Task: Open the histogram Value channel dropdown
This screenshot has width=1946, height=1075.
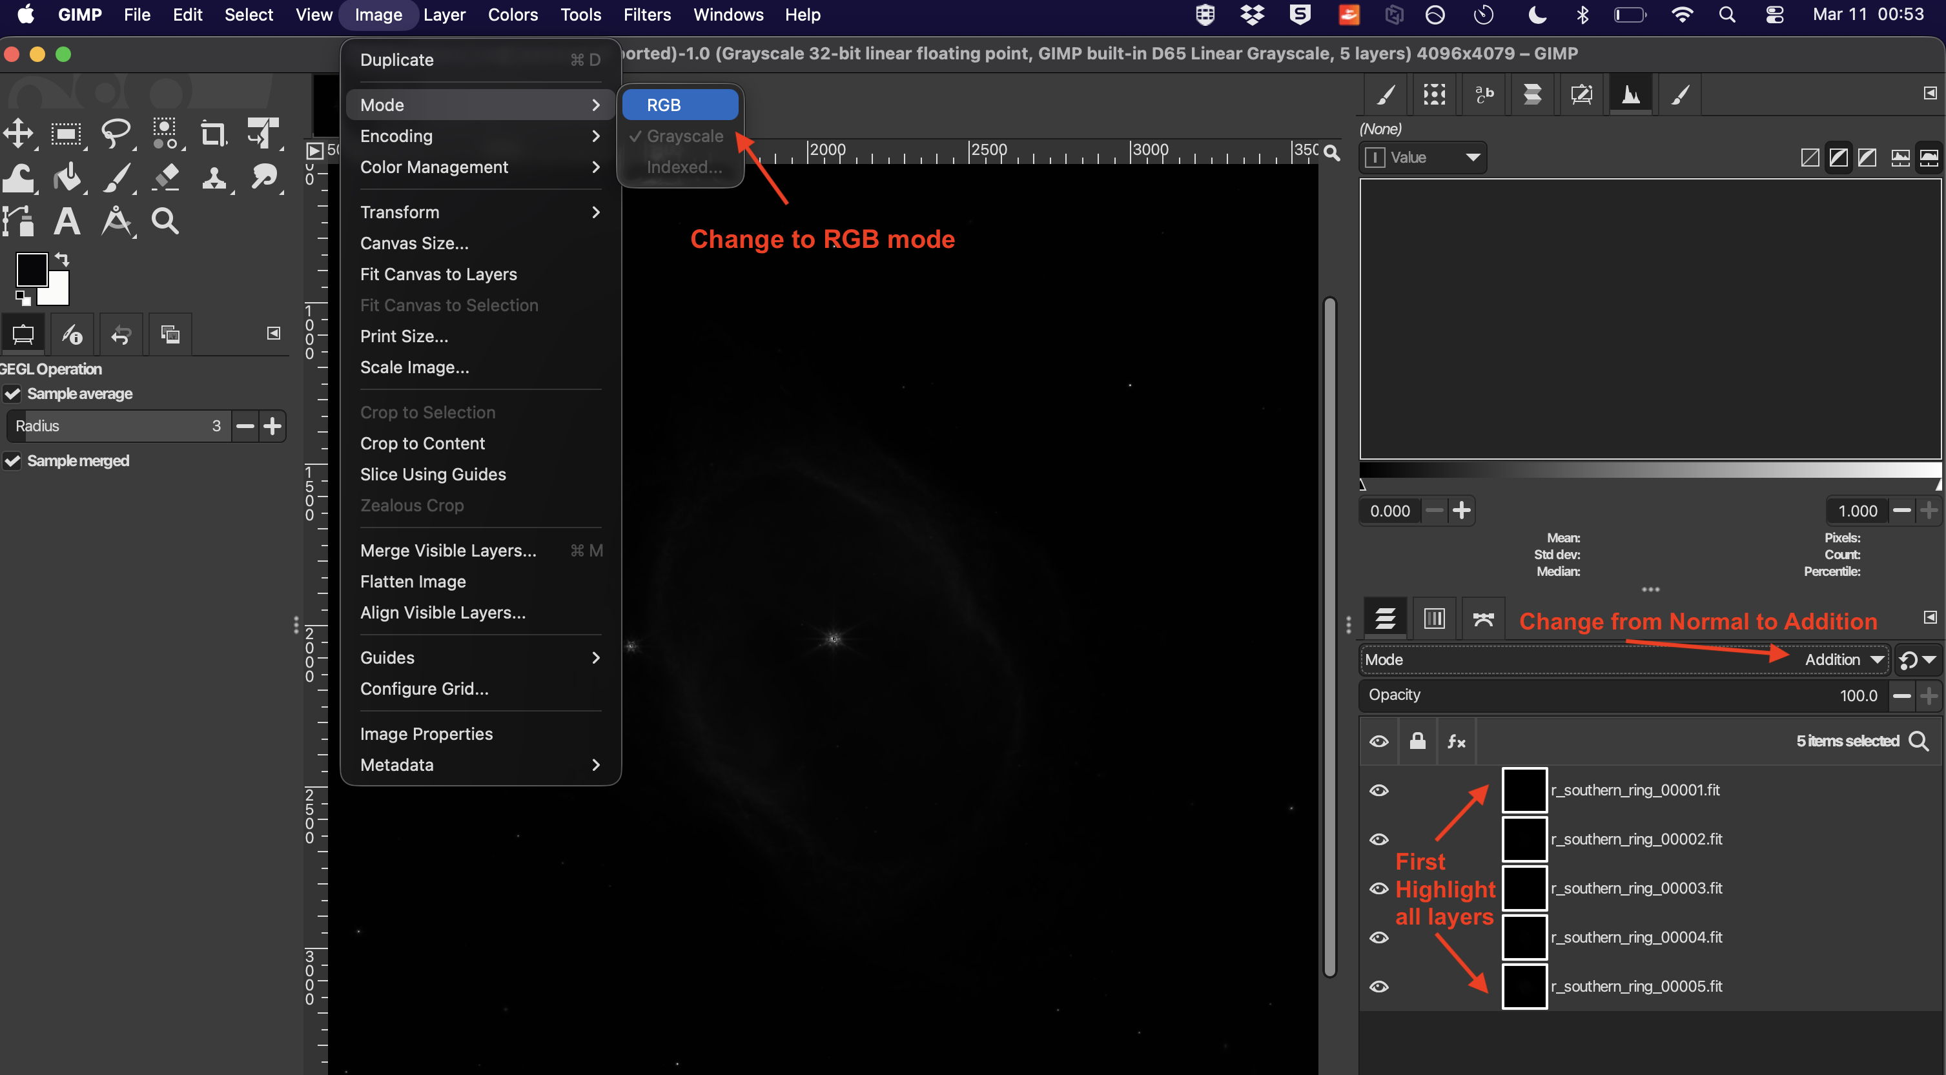Action: pyautogui.click(x=1423, y=157)
